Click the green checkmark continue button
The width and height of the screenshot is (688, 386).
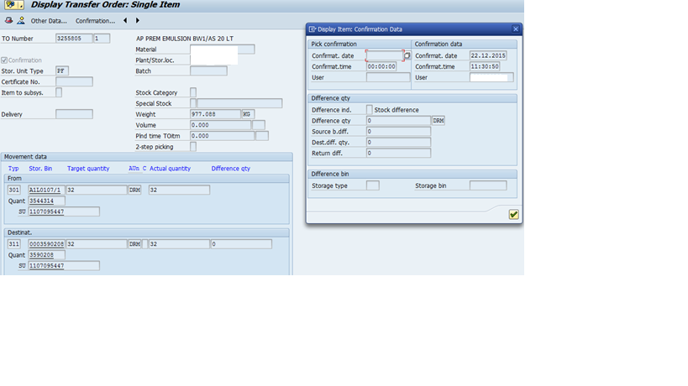pyautogui.click(x=513, y=215)
